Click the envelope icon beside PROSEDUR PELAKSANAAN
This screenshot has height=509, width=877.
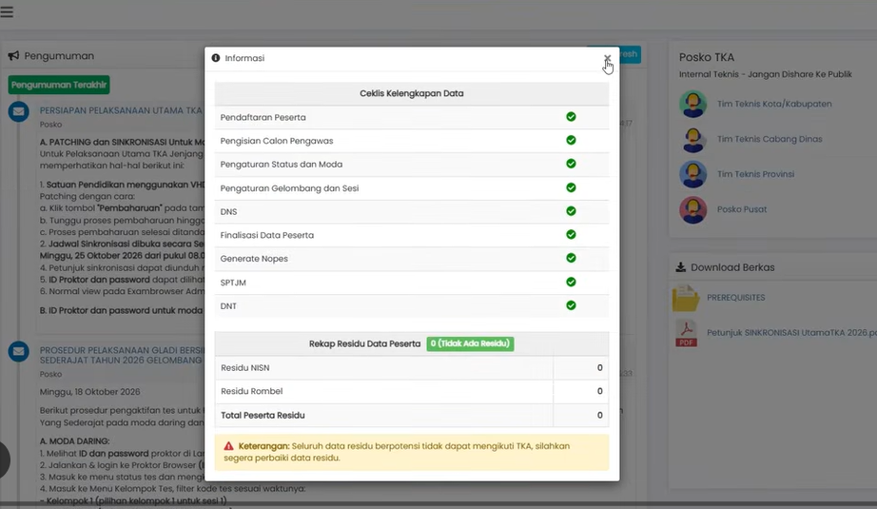pyautogui.click(x=18, y=351)
